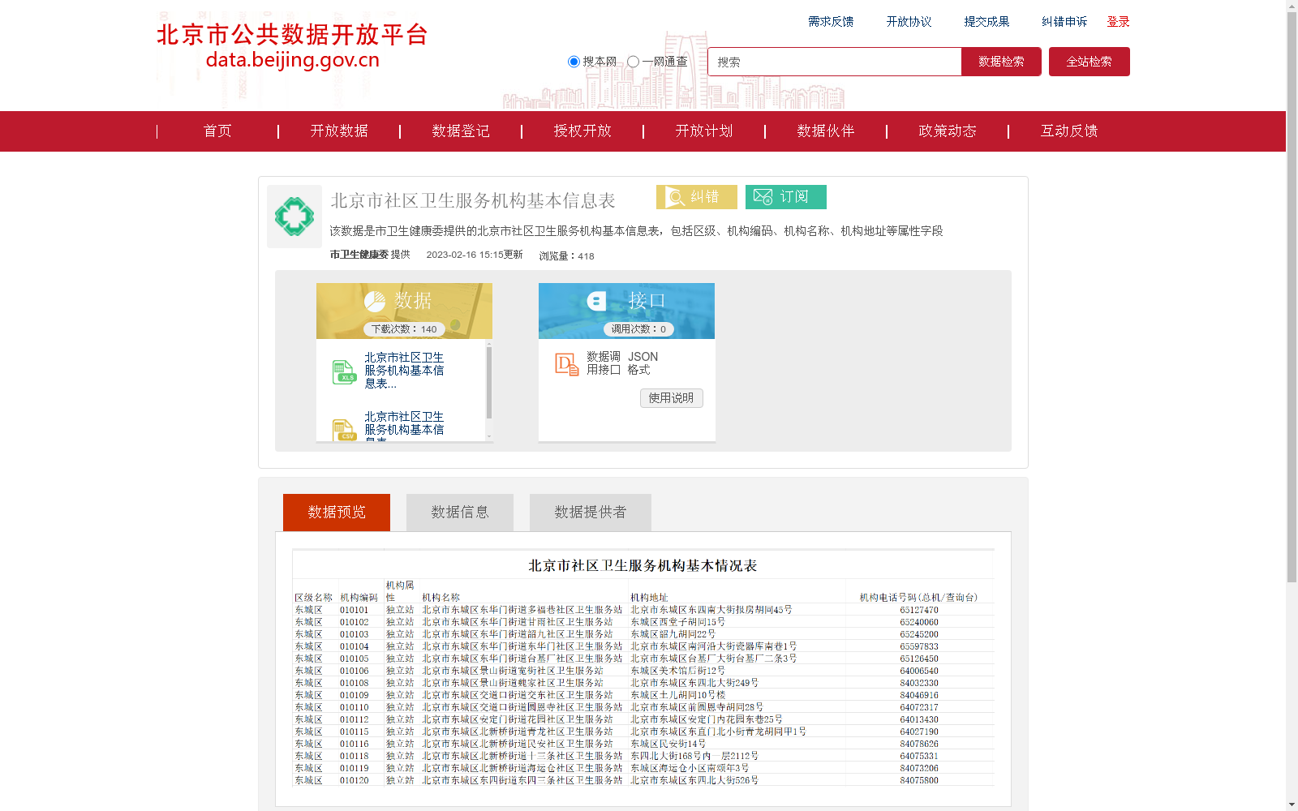The width and height of the screenshot is (1298, 811).
Task: Open the 政策动态 menu item
Action: (948, 131)
